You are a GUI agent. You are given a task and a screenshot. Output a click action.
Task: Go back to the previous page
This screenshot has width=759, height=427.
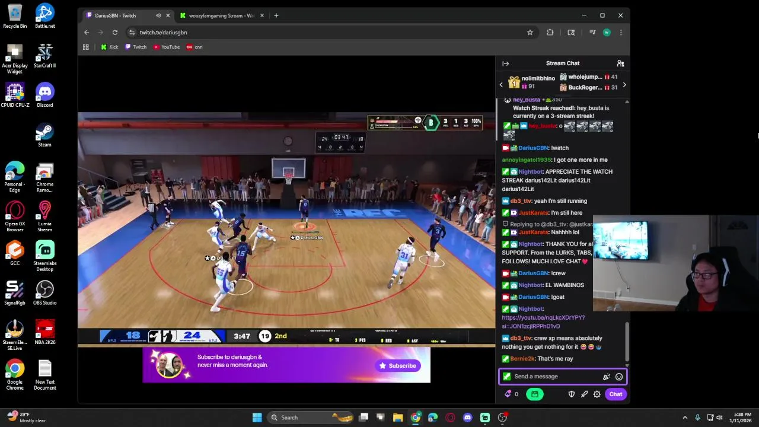(x=87, y=33)
